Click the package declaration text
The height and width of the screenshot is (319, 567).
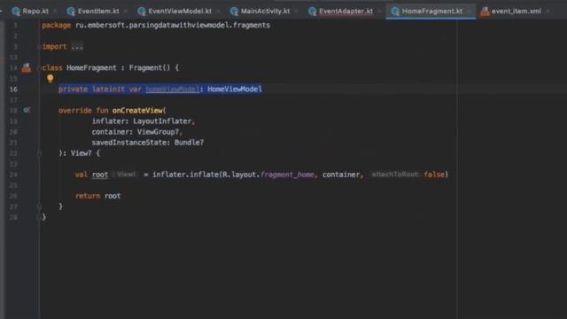[156, 25]
